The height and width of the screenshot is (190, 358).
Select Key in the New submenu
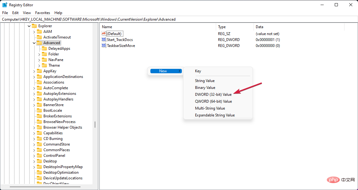click(198, 71)
